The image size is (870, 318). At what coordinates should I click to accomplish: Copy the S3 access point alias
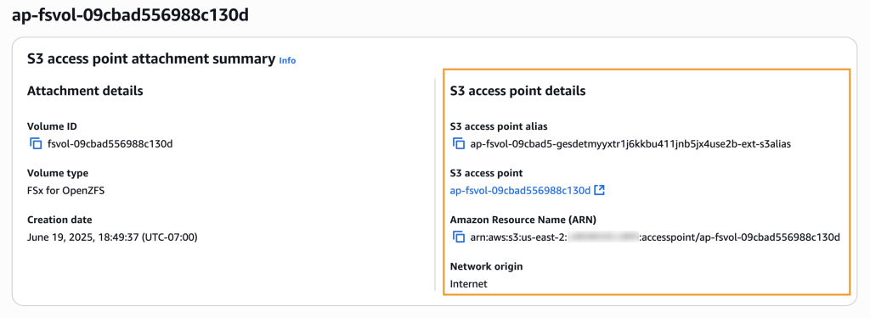[458, 144]
